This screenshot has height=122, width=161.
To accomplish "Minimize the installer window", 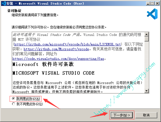I will click(148, 3).
